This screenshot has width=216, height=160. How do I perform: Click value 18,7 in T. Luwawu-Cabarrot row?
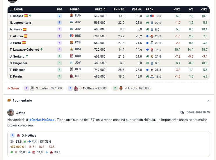pos(204,49)
